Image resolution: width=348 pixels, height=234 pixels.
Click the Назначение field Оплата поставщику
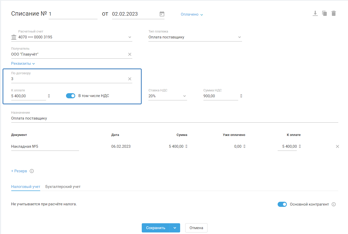(x=175, y=118)
